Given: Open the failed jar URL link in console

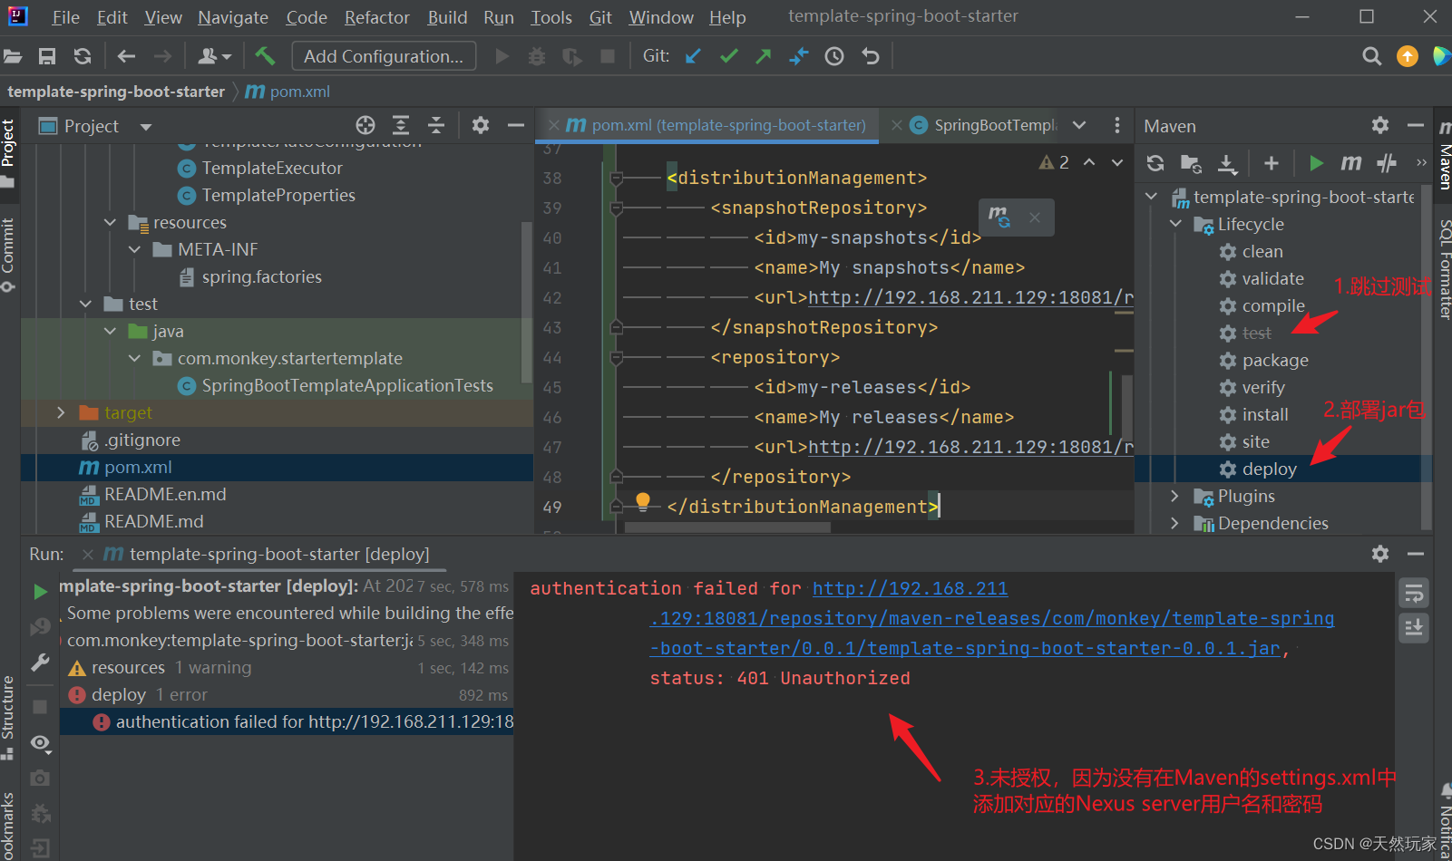Looking at the screenshot, I should [x=991, y=618].
